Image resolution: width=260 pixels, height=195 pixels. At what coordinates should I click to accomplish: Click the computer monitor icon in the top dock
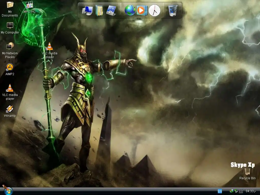click(87, 10)
